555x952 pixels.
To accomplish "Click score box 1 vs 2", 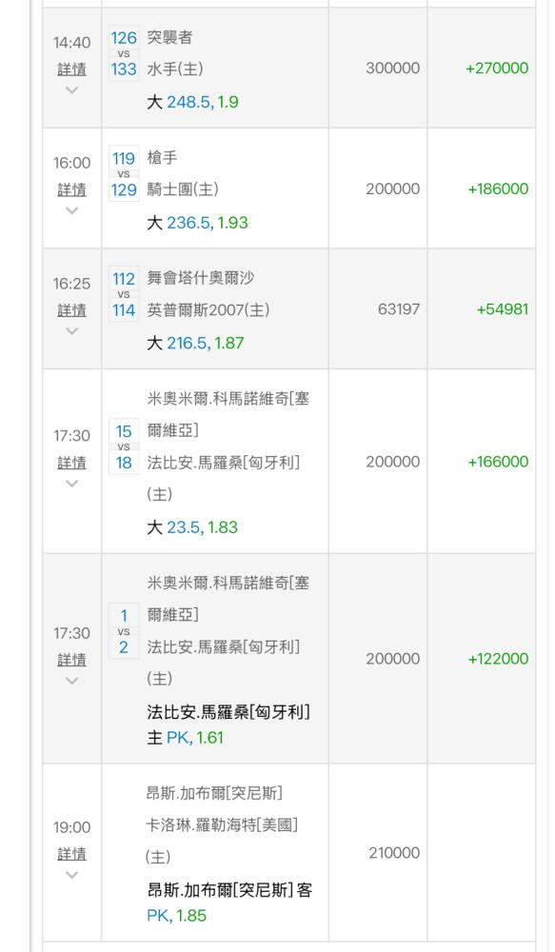I will (124, 631).
